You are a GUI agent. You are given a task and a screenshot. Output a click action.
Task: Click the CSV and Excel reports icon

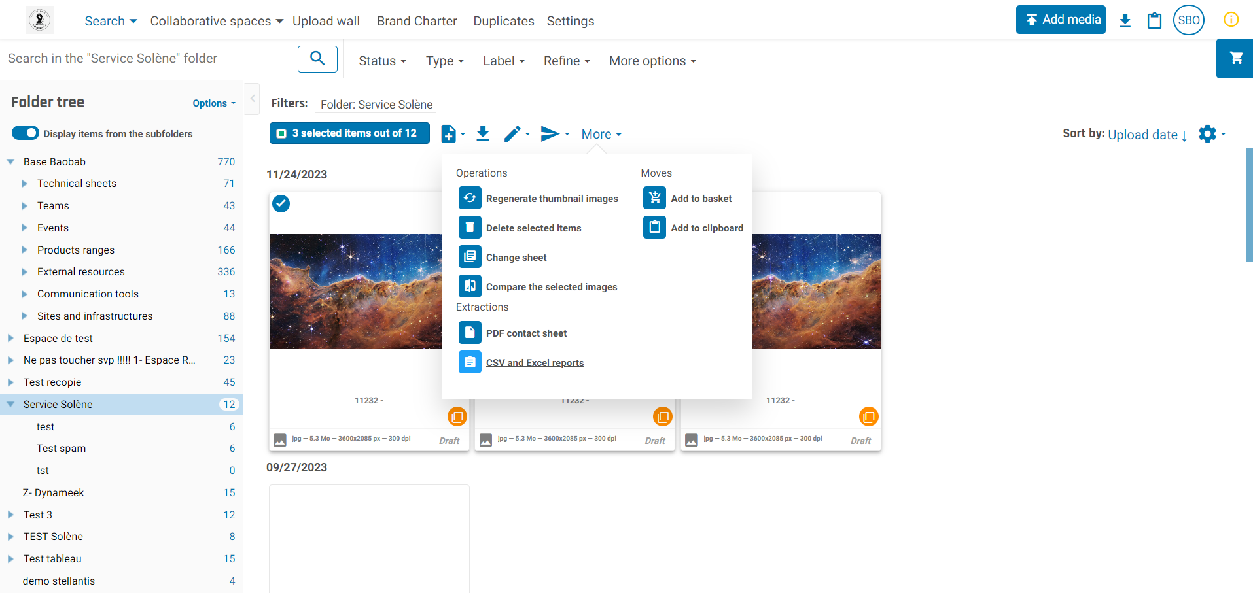470,362
